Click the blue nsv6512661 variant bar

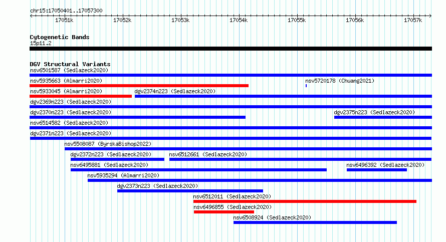point(300,159)
